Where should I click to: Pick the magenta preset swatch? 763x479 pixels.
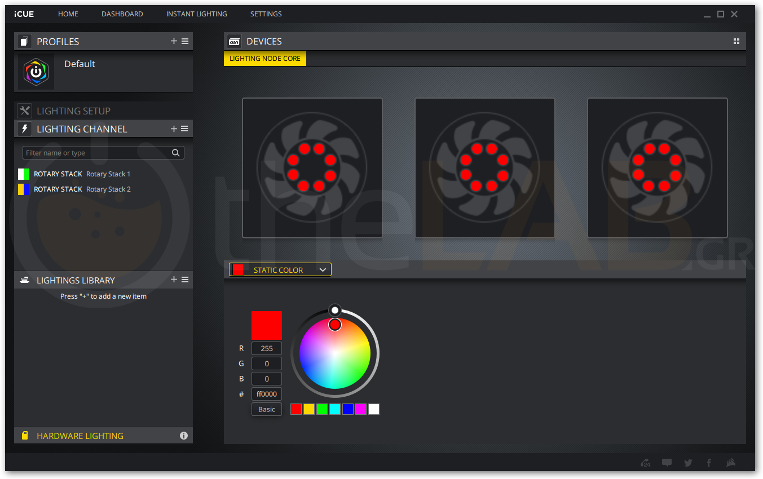[x=361, y=409]
